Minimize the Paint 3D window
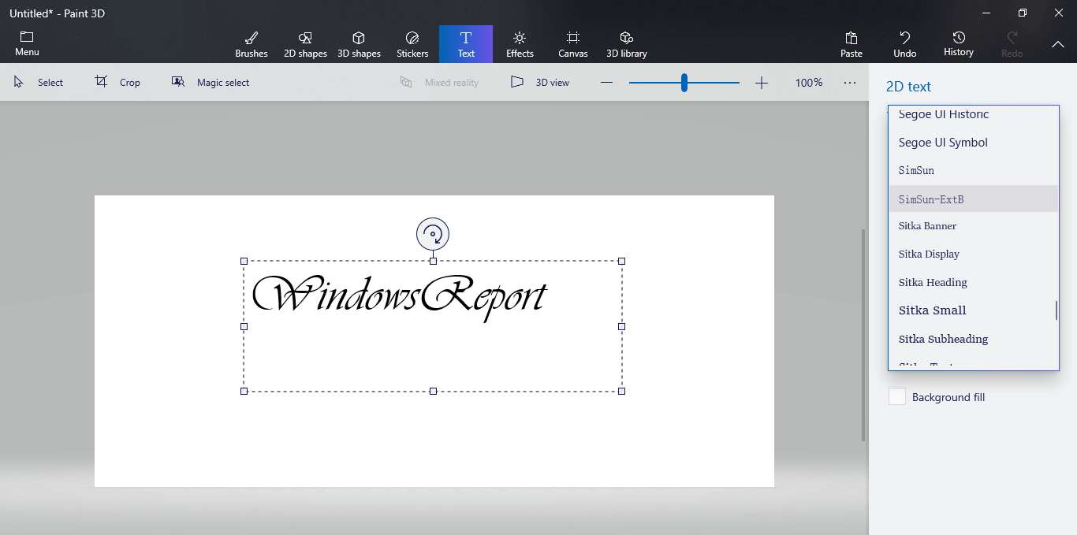The image size is (1077, 535). coord(986,13)
